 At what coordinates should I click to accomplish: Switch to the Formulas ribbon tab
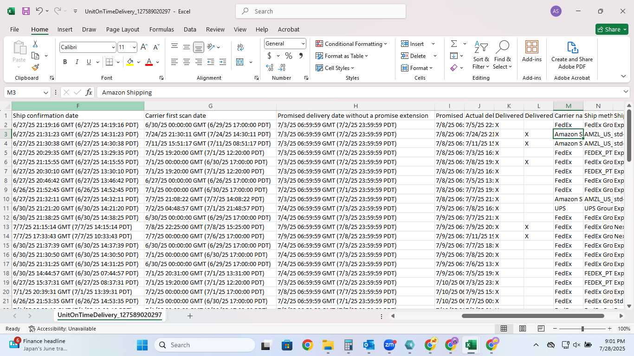pyautogui.click(x=162, y=29)
